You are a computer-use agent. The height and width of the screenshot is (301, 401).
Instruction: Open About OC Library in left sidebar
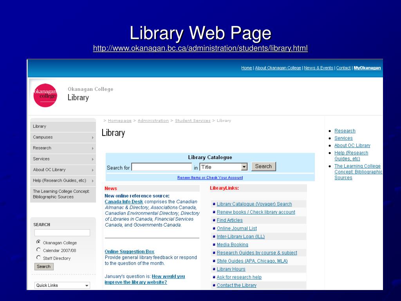click(63, 170)
